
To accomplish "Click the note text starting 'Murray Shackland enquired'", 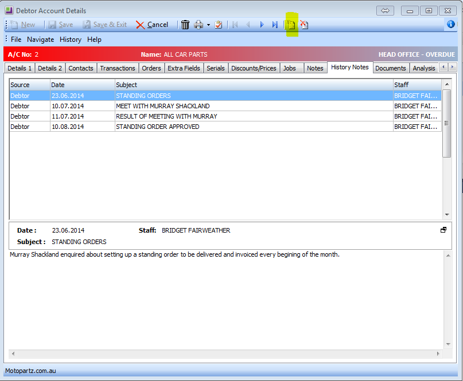I will (x=174, y=254).
